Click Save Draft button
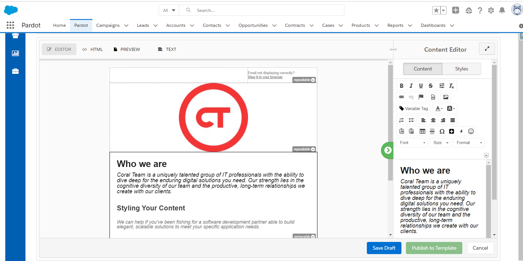Image resolution: width=523 pixels, height=261 pixels. coord(384,248)
